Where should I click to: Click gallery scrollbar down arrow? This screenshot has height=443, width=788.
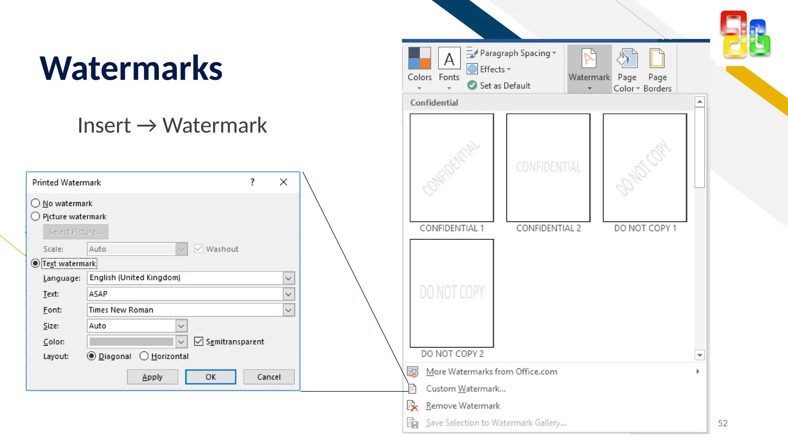pos(700,355)
